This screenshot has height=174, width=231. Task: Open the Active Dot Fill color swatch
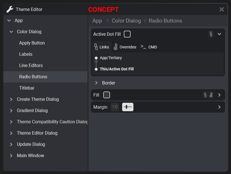127,34
